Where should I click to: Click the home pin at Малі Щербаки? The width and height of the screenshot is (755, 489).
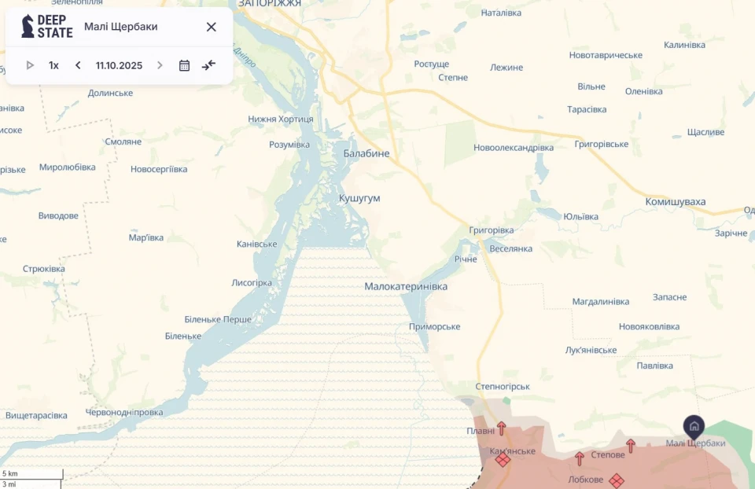(694, 427)
